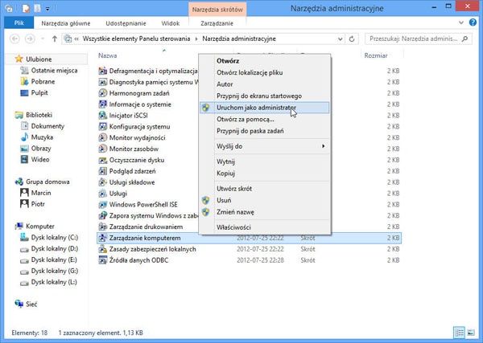Click the Podgląd zdarzeń icon

(x=102, y=171)
